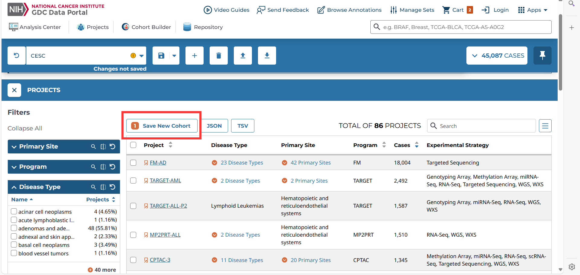Click the reset cohort undo icon
This screenshot has height=275, width=580.
click(17, 56)
